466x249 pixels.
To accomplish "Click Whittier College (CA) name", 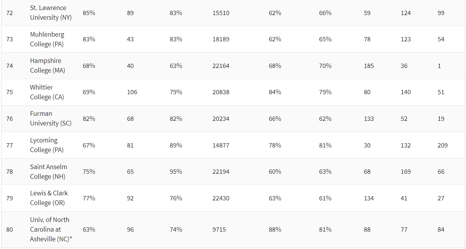I will pyautogui.click(x=47, y=92).
